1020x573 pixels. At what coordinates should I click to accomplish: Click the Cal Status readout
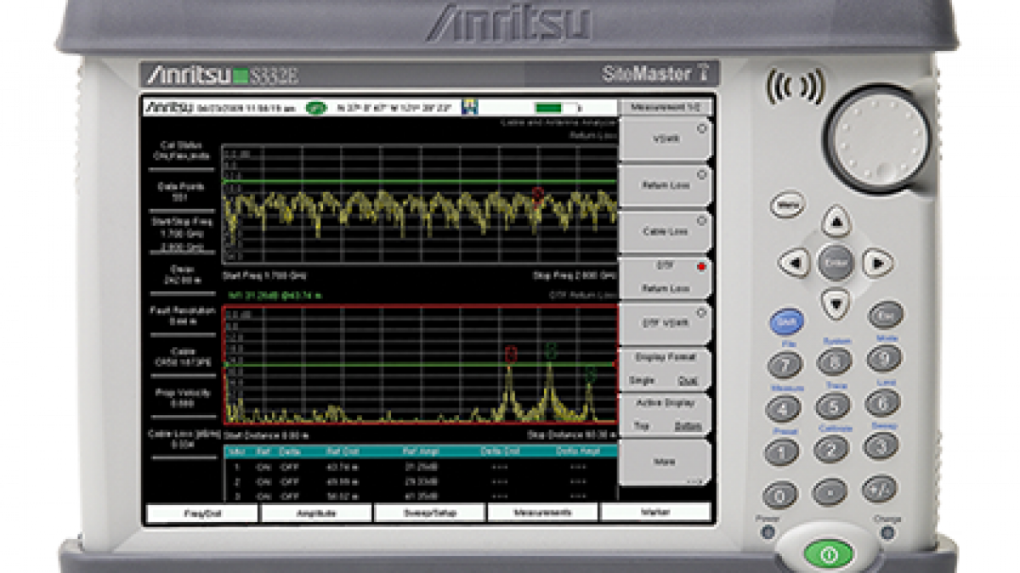pyautogui.click(x=179, y=151)
